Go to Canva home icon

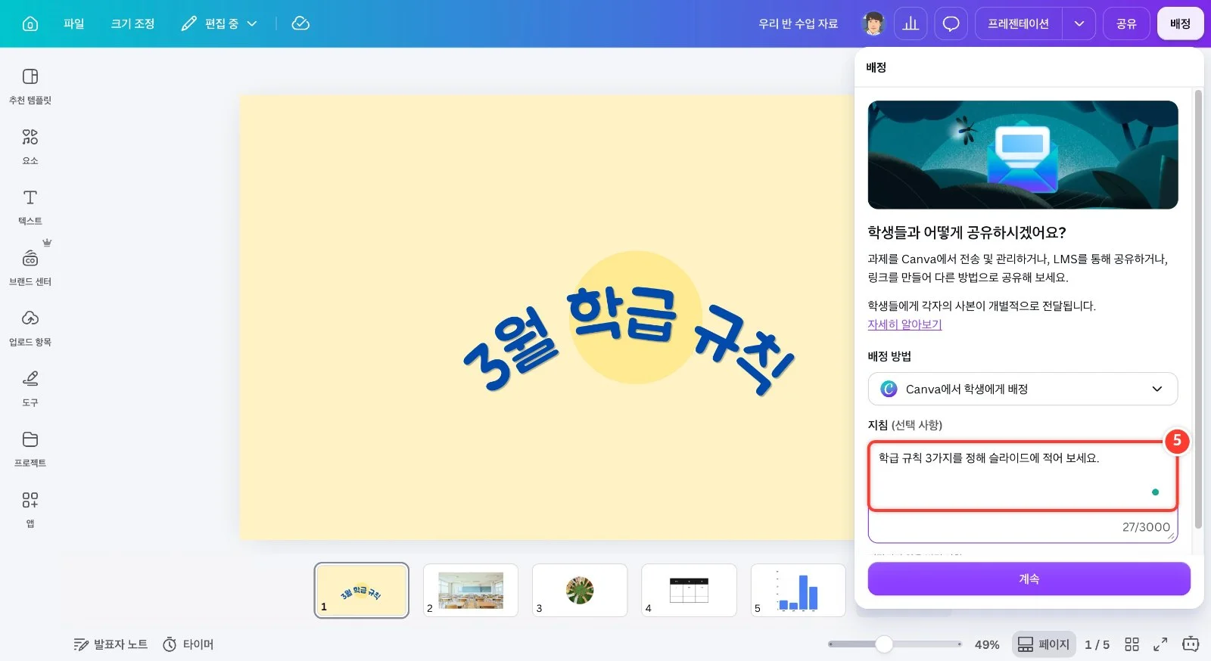tap(30, 23)
